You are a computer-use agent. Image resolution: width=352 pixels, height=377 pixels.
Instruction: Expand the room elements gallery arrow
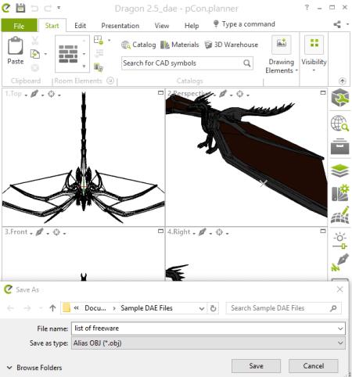[84, 66]
